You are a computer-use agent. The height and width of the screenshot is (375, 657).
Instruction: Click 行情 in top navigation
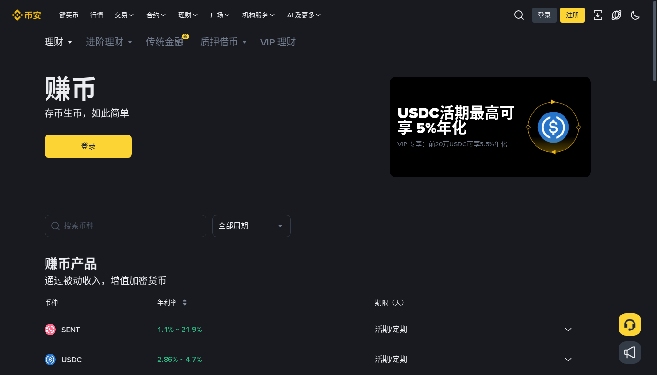coord(97,15)
